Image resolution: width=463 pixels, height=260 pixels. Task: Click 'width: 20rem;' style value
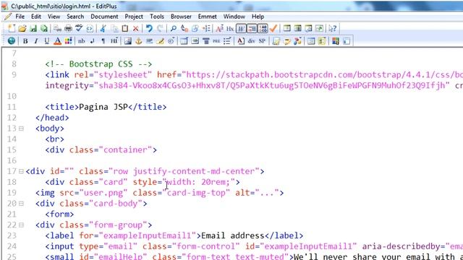pos(198,182)
